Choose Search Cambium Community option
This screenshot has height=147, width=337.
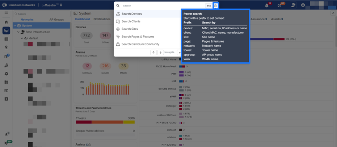click(140, 44)
